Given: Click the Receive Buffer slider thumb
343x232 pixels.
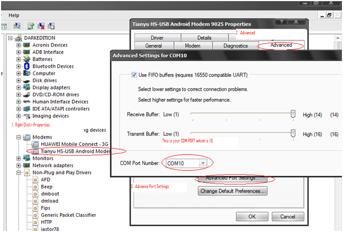Looking at the screenshot, I should click(x=293, y=114).
